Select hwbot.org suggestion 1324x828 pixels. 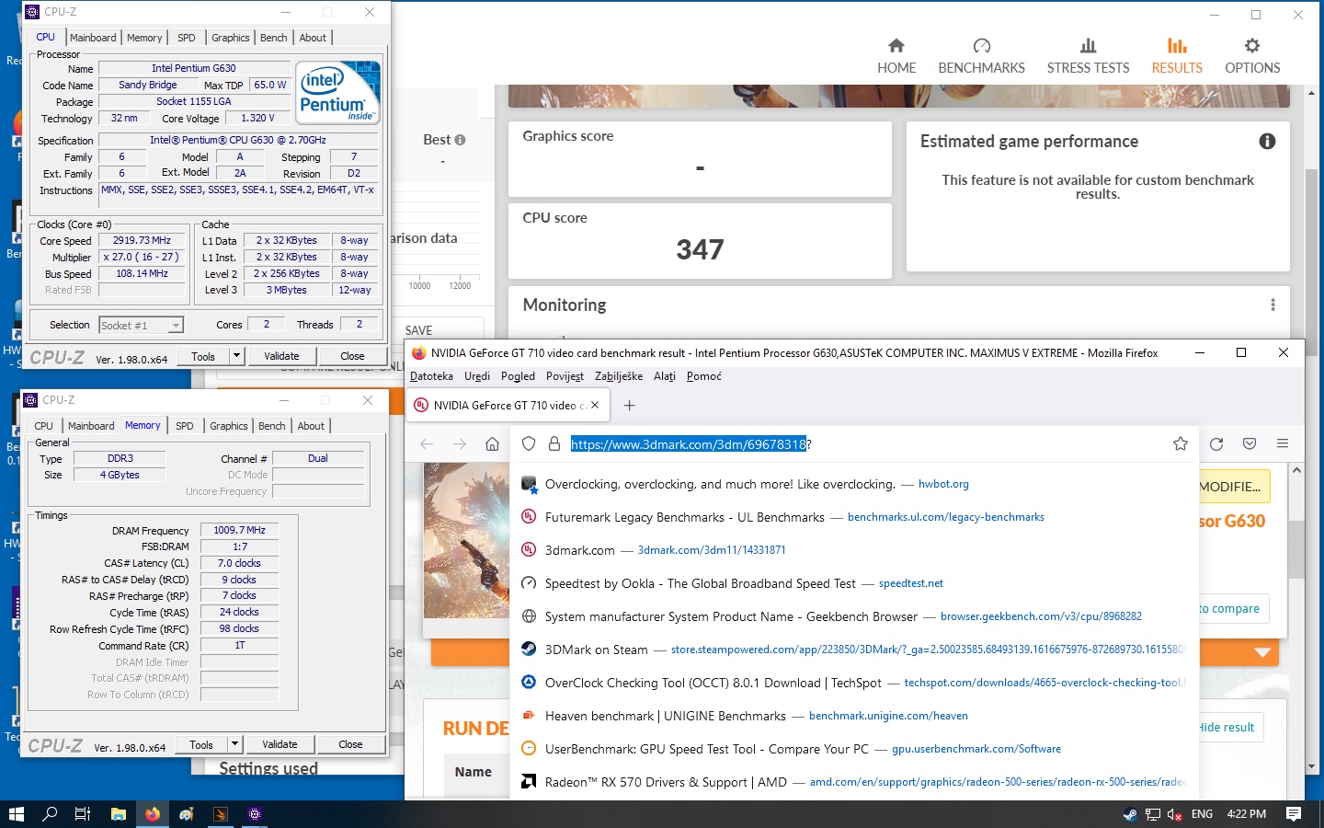click(855, 484)
